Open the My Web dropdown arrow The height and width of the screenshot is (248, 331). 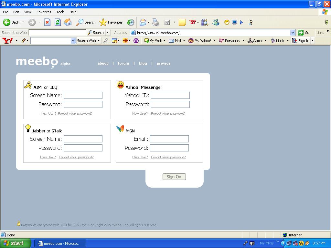pos(164,40)
